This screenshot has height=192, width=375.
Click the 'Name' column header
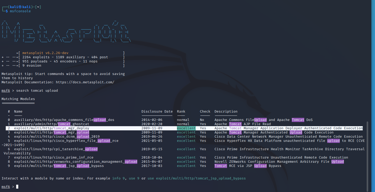coord(18,112)
